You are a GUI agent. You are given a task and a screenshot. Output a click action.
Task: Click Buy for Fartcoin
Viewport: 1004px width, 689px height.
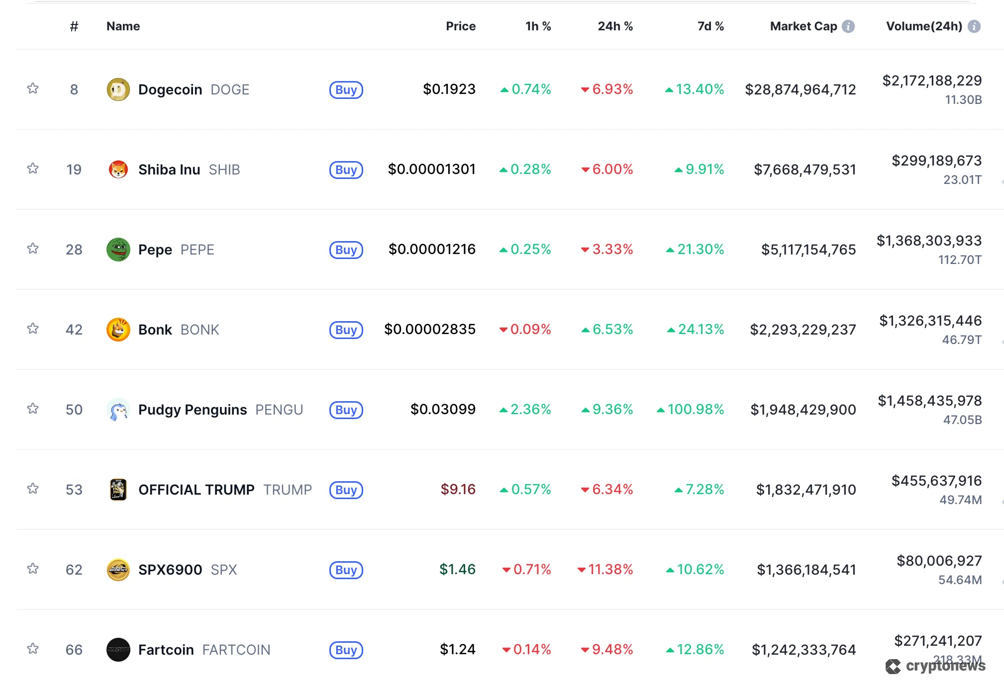[x=346, y=650]
